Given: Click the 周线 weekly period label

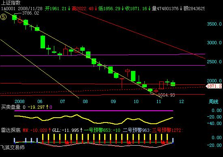Looking at the screenshot, I should [213, 102].
